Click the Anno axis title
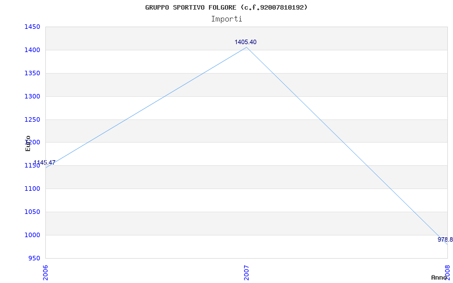Image resolution: width=453 pixels, height=283 pixels. point(439,277)
